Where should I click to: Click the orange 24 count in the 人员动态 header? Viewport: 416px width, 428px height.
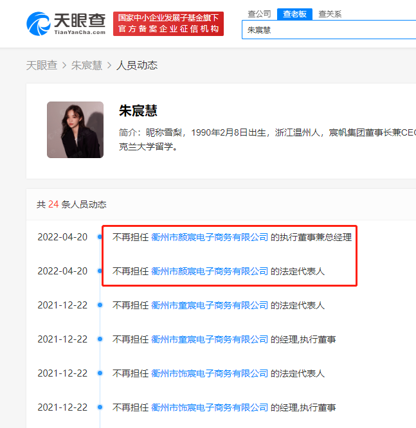53,204
